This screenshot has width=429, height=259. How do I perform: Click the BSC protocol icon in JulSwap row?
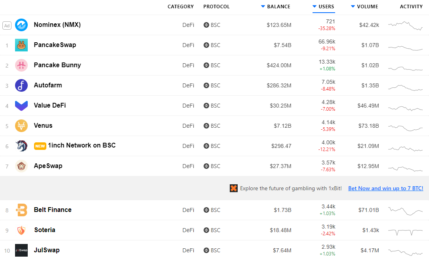click(206, 250)
